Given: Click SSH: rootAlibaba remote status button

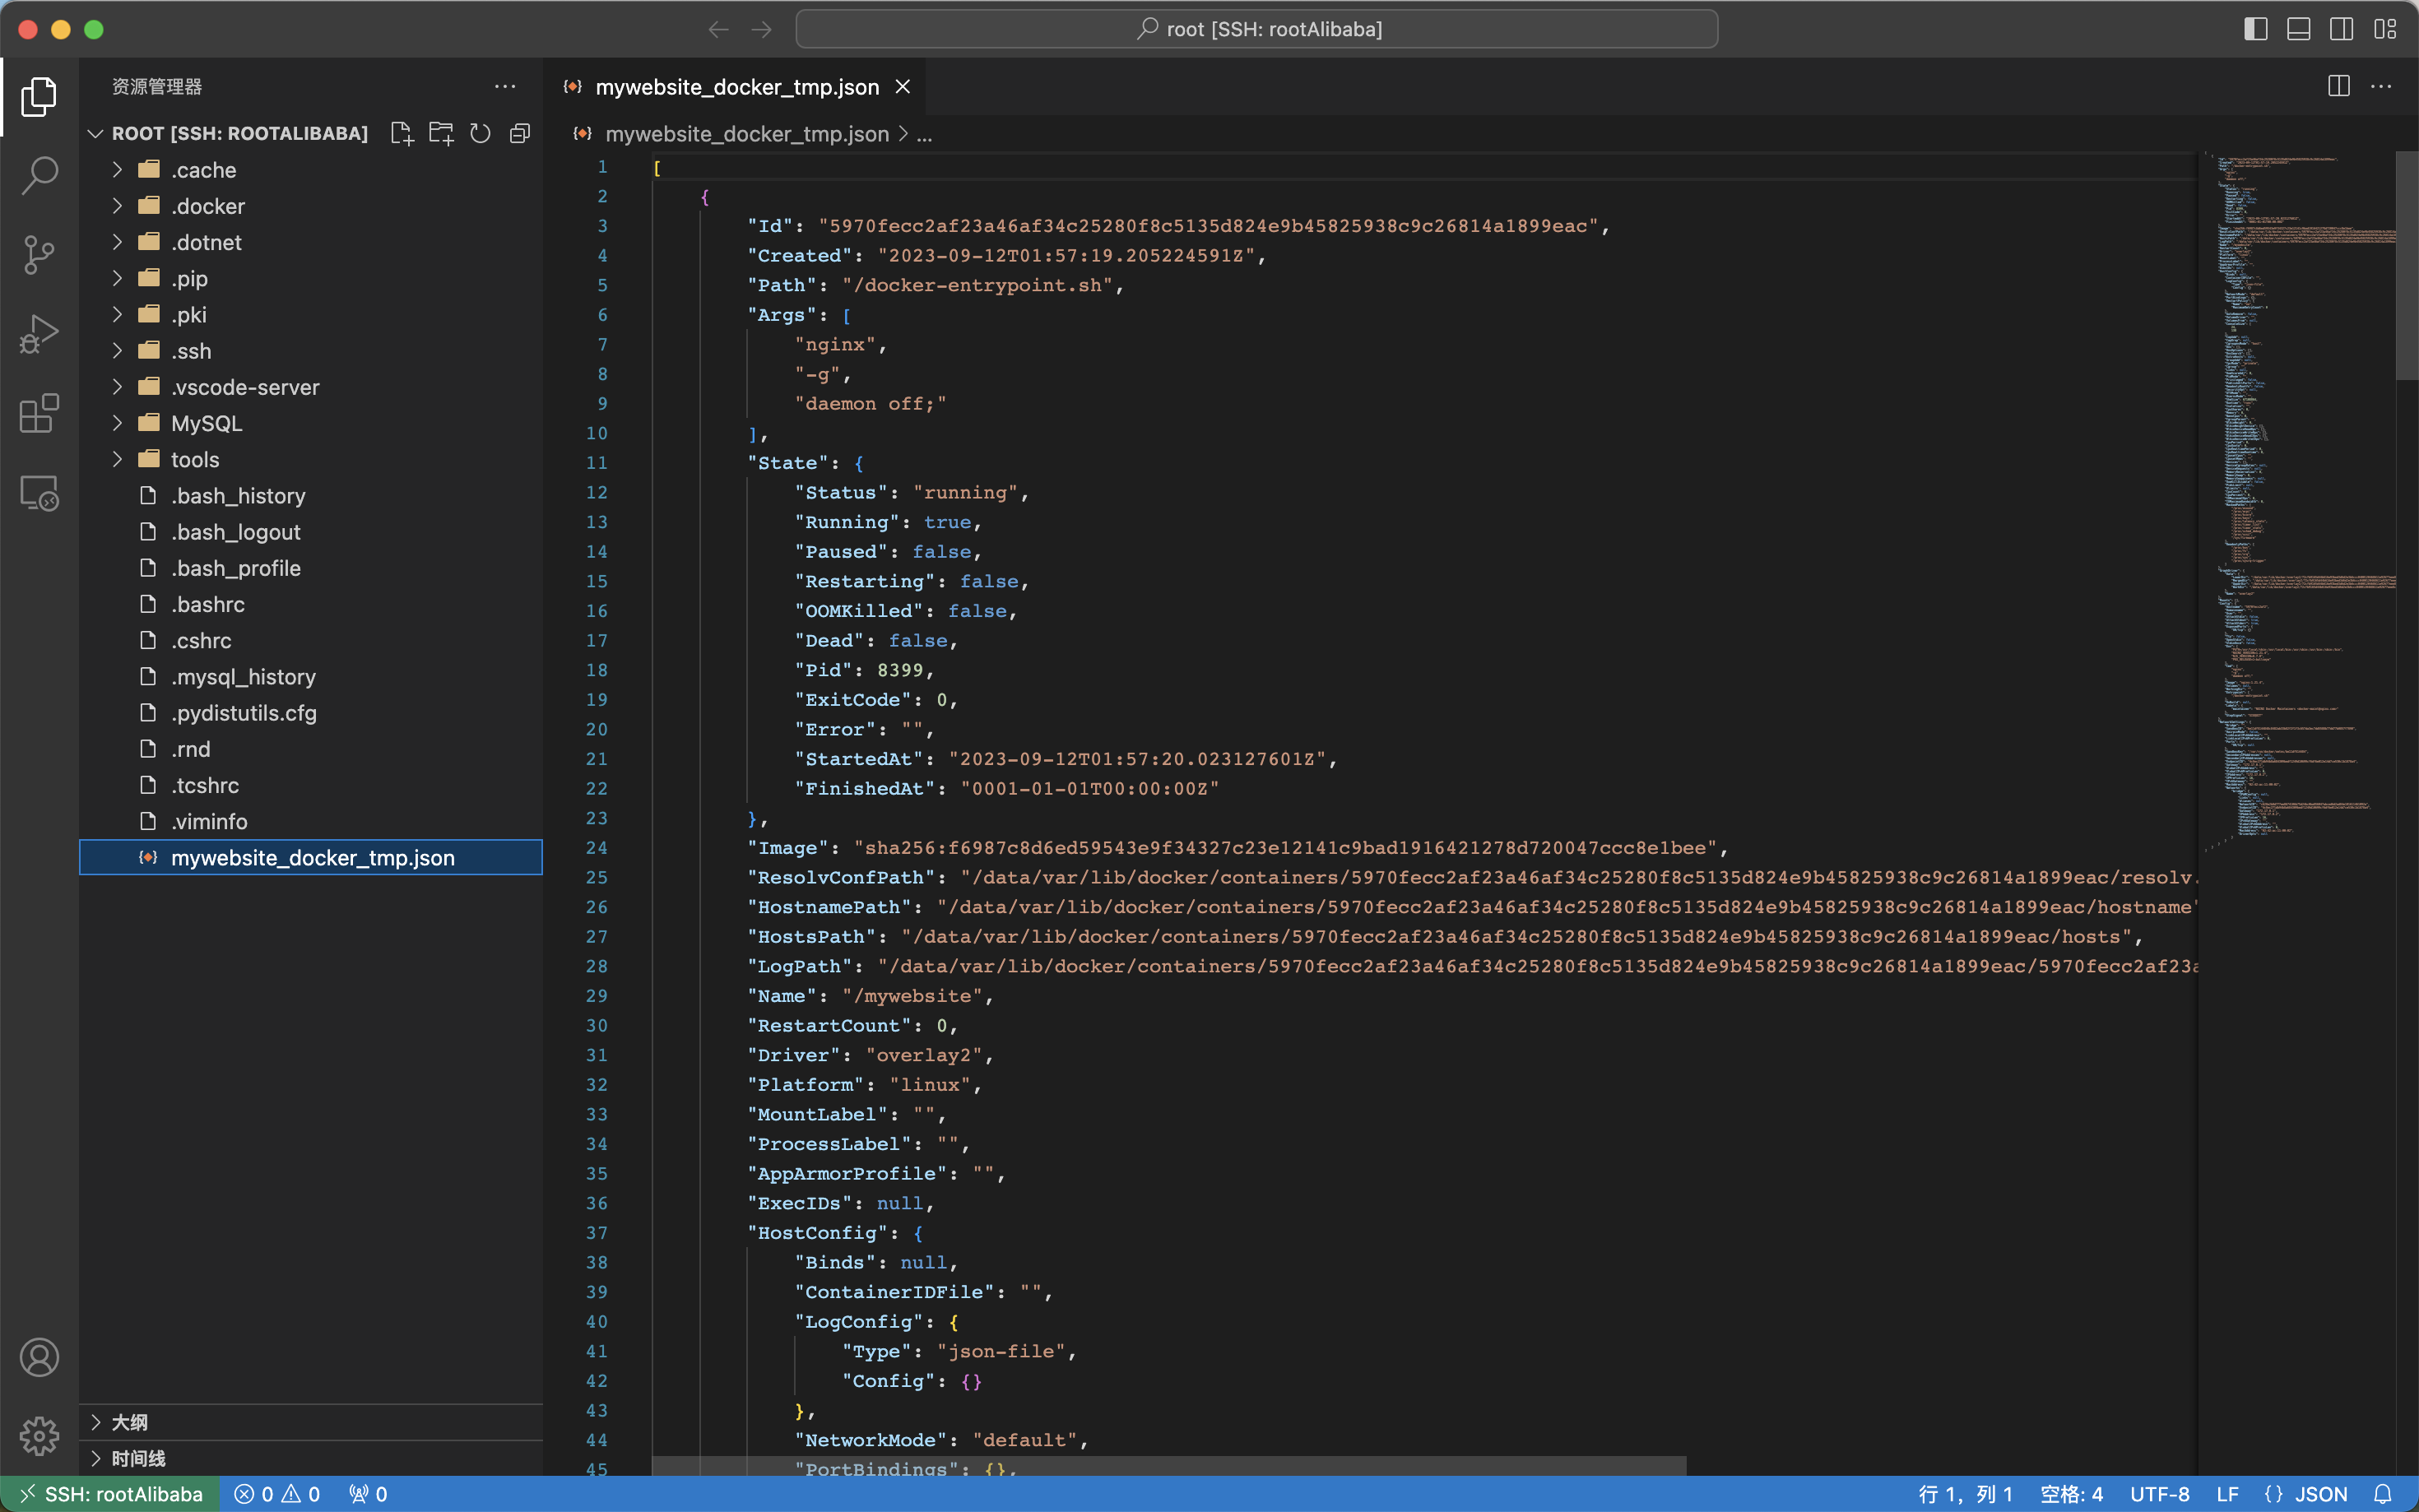Looking at the screenshot, I should 110,1493.
